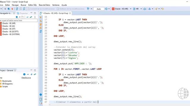Viewport: 190px width, 106px height.
Task: Execute statement in new tab icon
Action: [41, 21]
